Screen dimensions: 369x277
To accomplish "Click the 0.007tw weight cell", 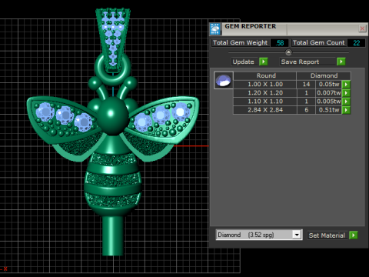I will pos(329,93).
